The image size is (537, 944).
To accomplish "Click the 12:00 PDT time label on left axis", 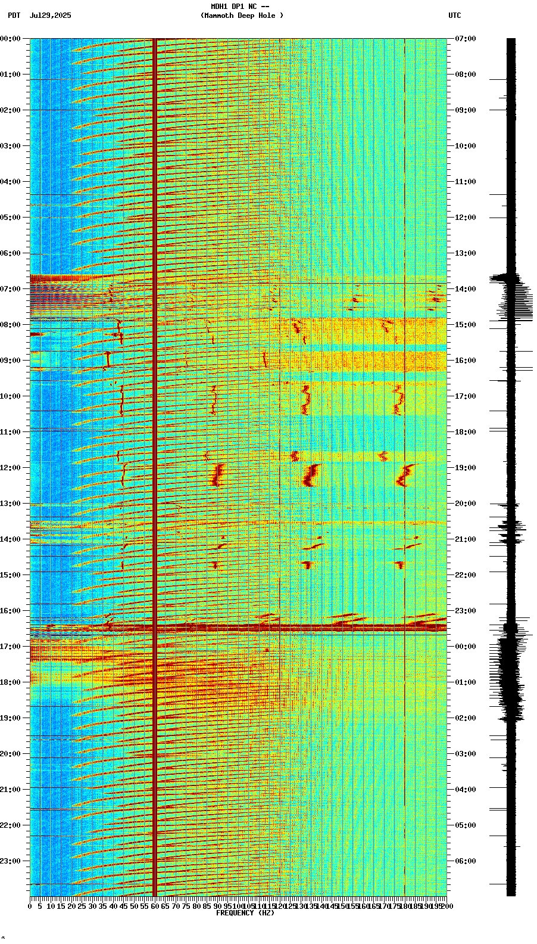I will 10,468.
